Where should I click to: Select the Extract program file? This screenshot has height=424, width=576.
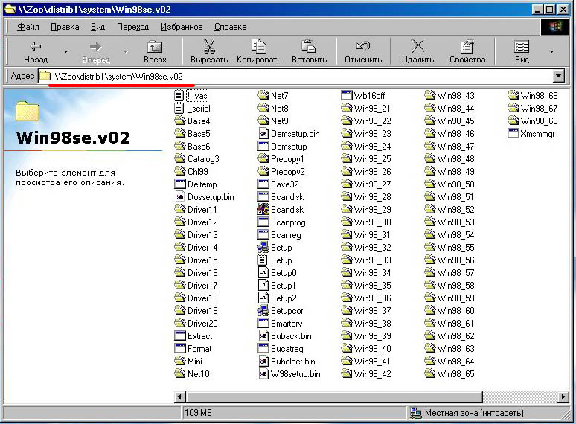click(x=193, y=336)
